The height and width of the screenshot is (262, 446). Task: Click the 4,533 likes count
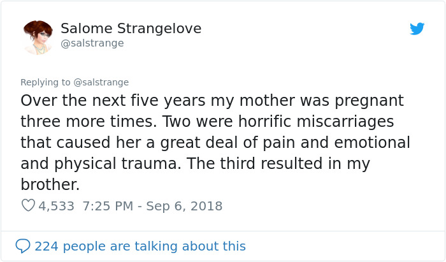56,206
